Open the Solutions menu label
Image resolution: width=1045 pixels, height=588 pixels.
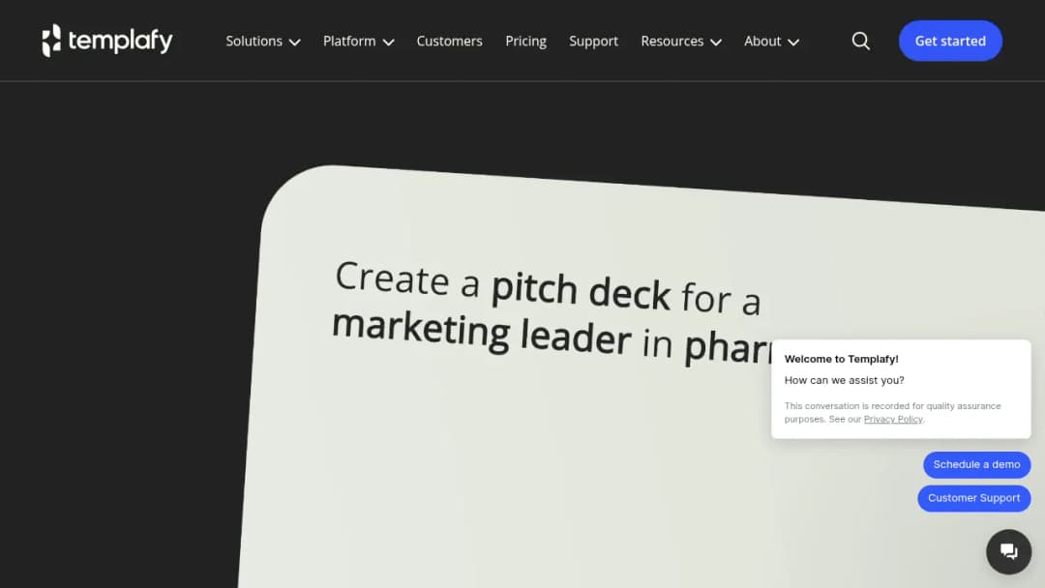point(254,42)
